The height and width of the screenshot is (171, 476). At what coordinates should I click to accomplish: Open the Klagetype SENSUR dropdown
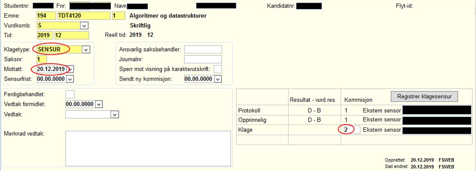coord(86,50)
